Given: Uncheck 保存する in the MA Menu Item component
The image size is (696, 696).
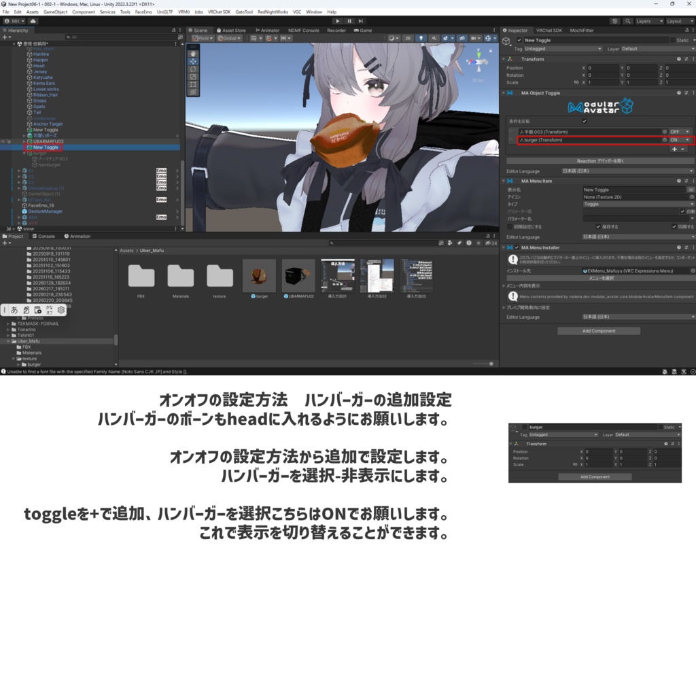Looking at the screenshot, I should (x=598, y=227).
